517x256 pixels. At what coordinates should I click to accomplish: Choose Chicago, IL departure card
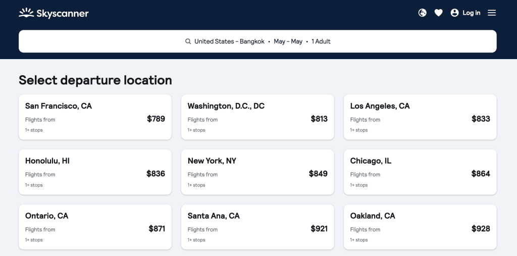[x=420, y=172]
